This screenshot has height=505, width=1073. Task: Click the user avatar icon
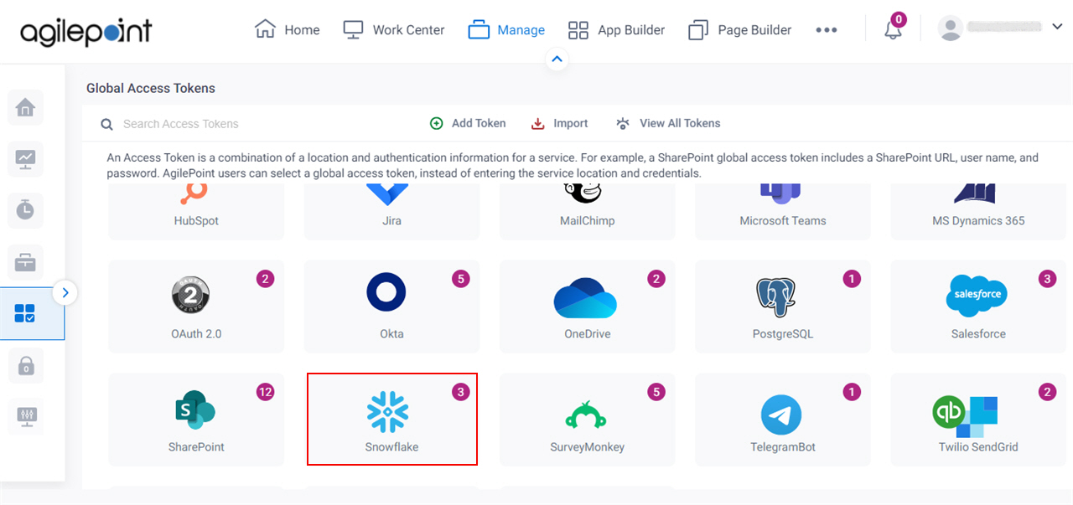click(951, 28)
